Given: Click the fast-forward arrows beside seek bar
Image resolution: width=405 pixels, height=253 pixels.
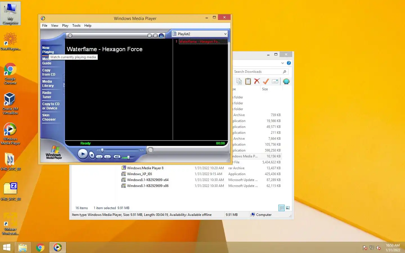Looking at the screenshot, I should 142,150.
